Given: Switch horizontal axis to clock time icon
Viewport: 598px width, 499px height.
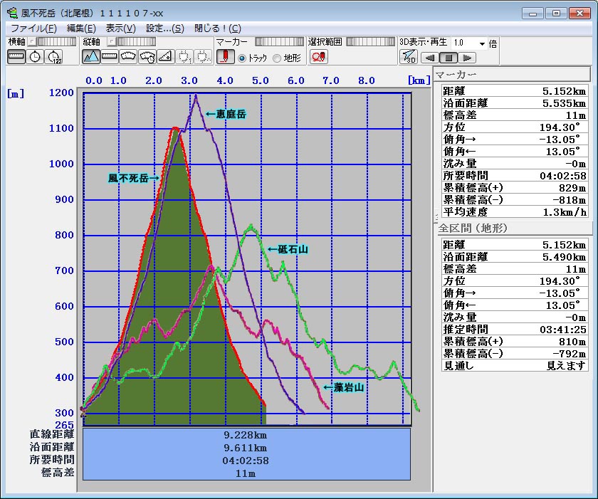Looking at the screenshot, I should click(35, 57).
